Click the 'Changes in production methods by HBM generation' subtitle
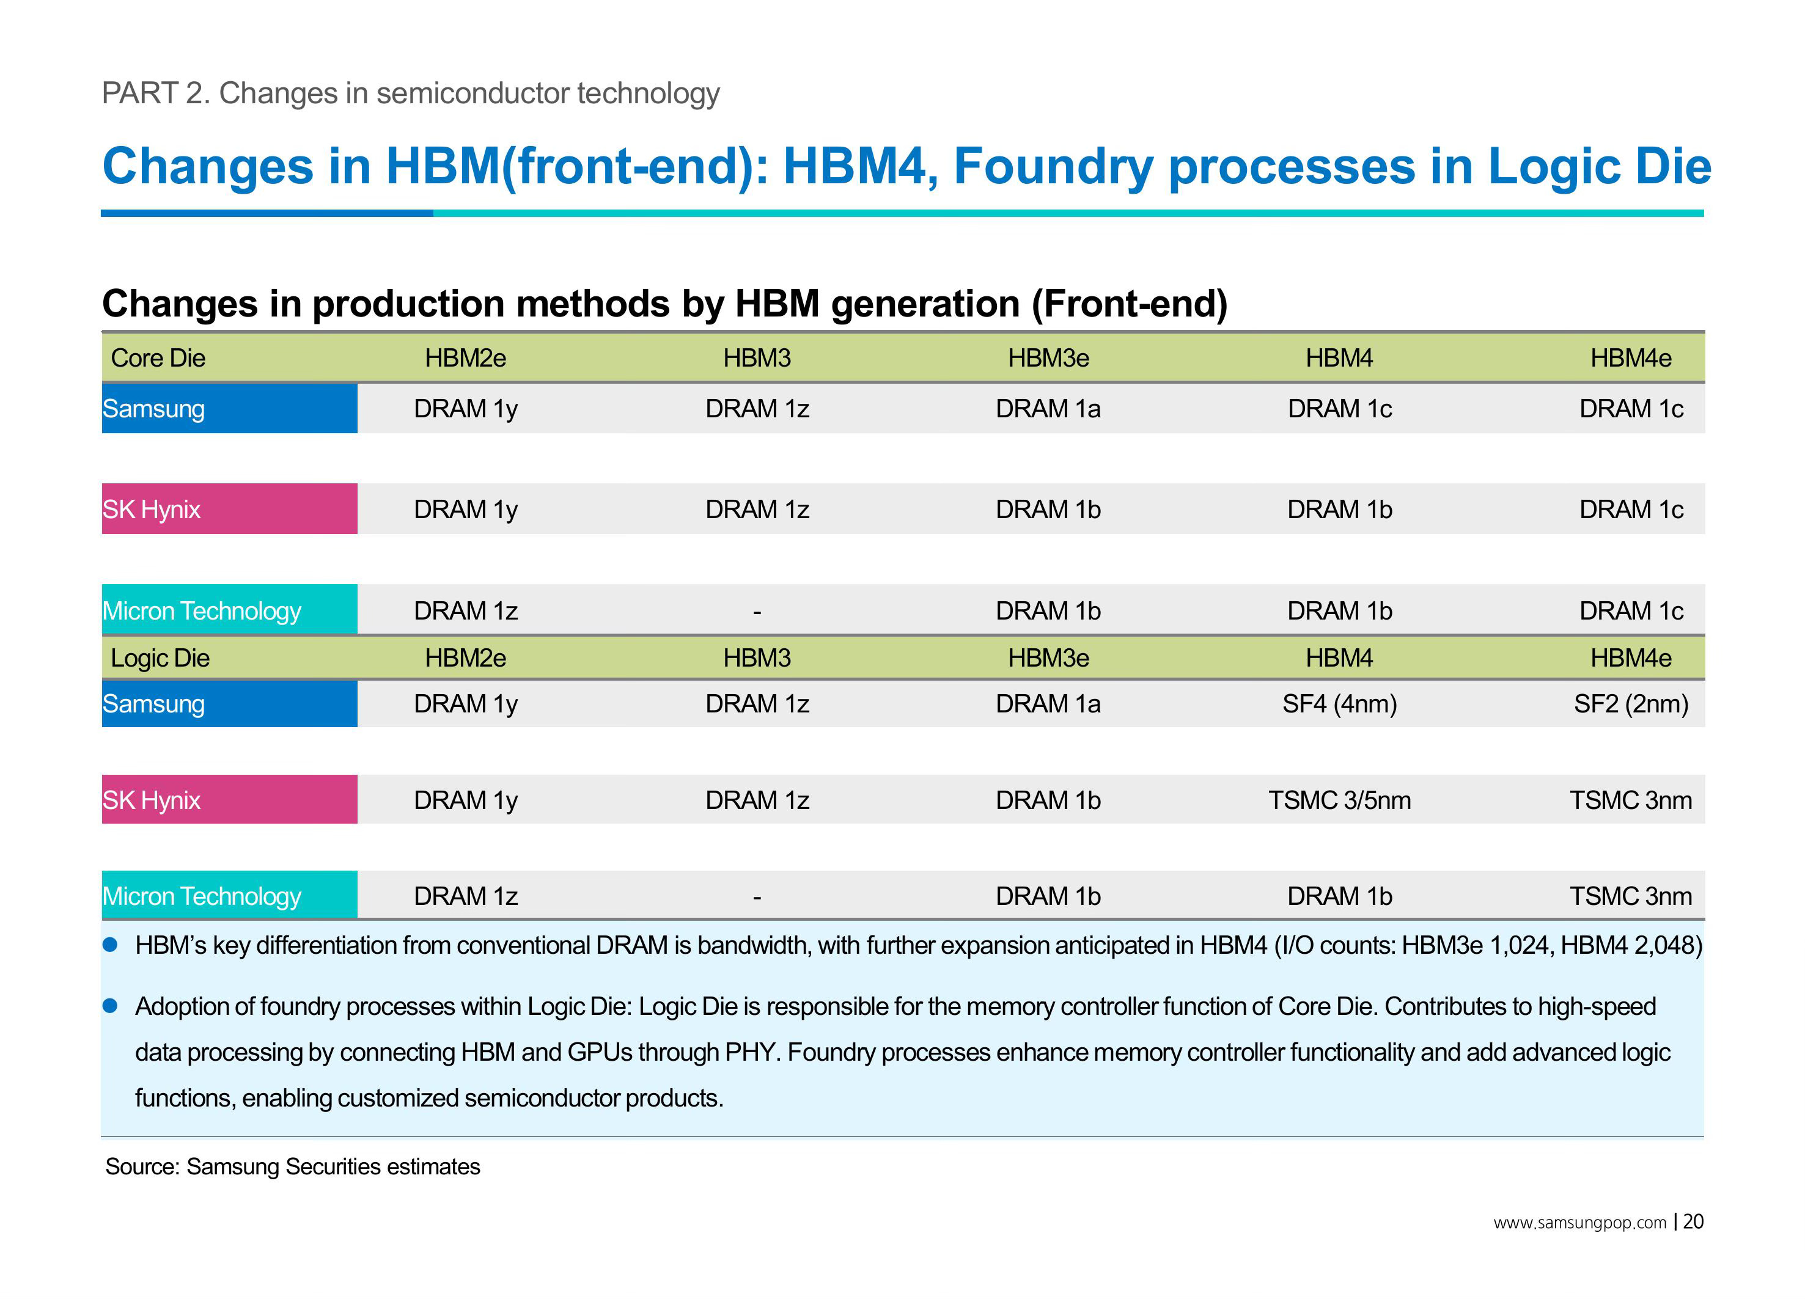The height and width of the screenshot is (1299, 1805). [664, 304]
